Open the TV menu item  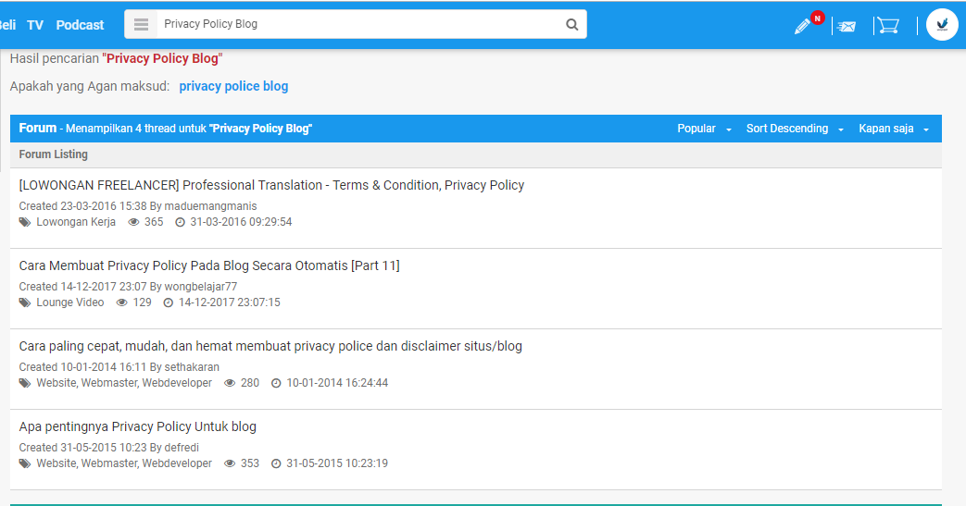click(x=35, y=25)
